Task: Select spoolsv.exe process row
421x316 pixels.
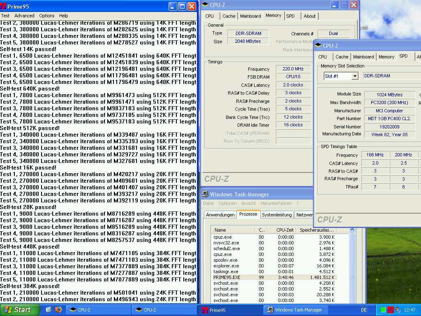Action: click(x=274, y=260)
